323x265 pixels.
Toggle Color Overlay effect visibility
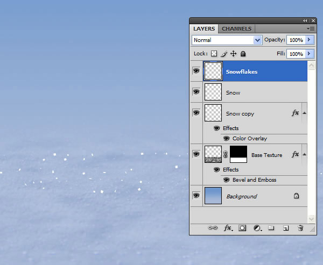[x=226, y=139]
